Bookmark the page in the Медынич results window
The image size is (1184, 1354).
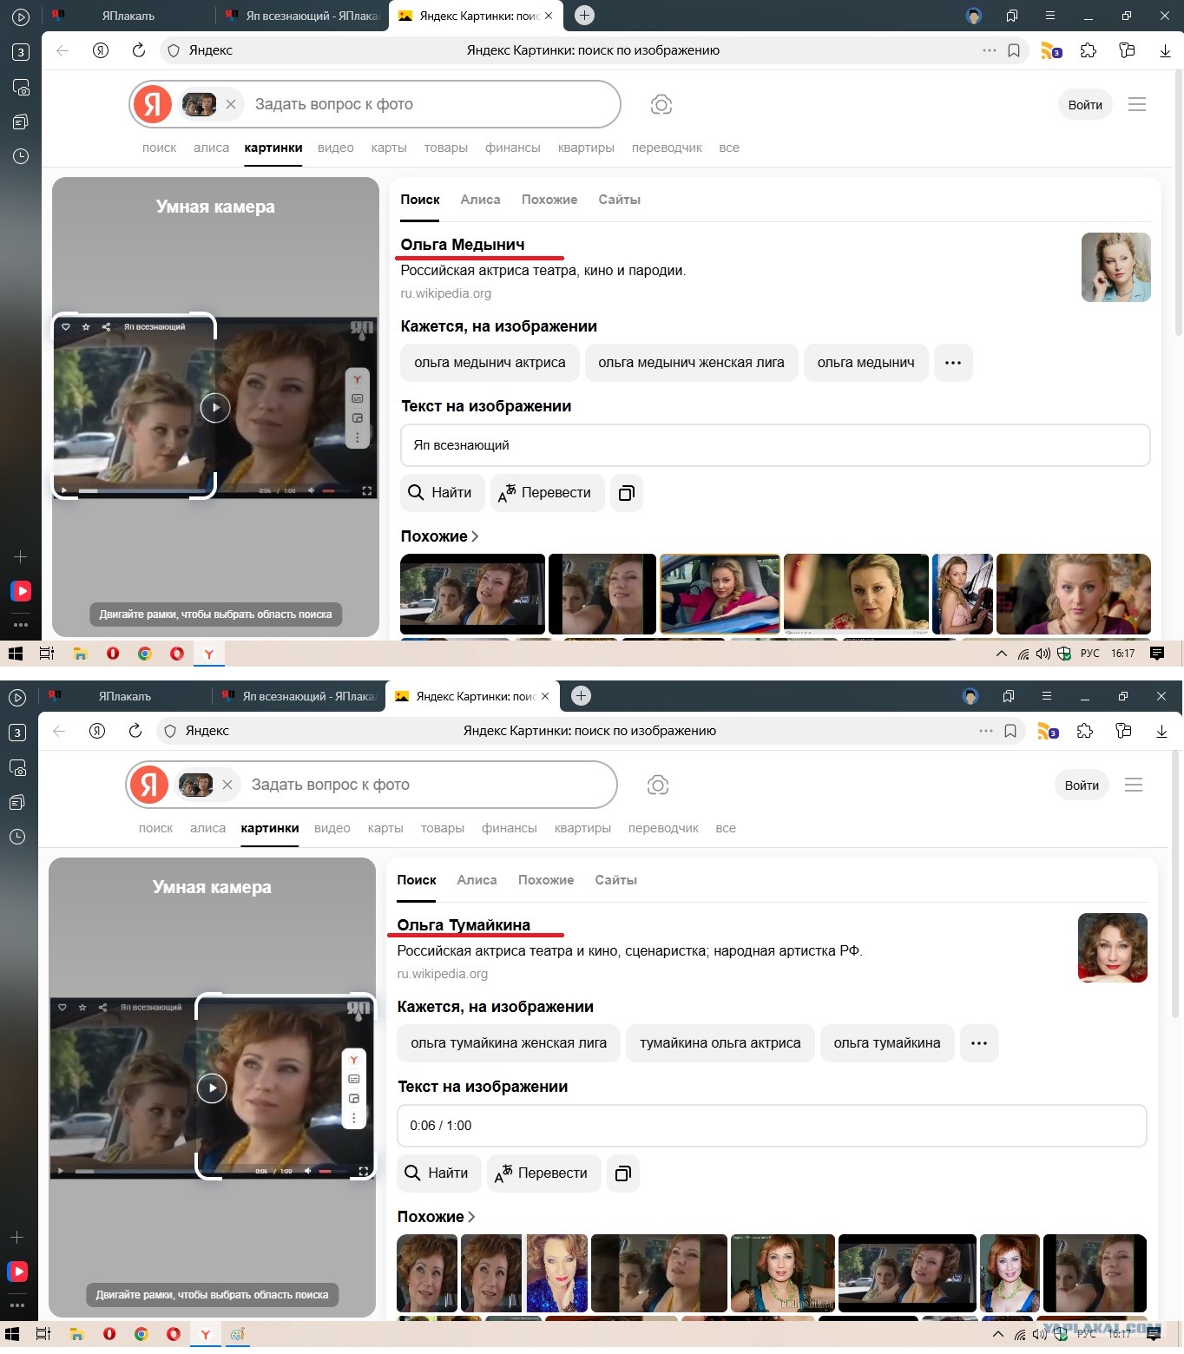coord(1014,50)
